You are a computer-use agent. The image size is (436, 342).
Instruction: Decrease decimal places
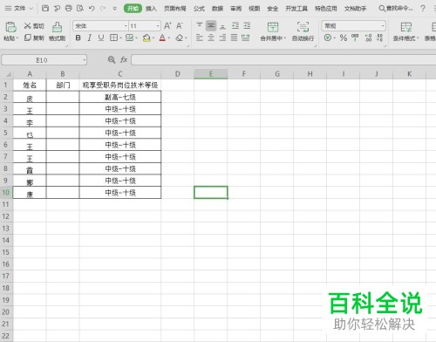tap(379, 38)
